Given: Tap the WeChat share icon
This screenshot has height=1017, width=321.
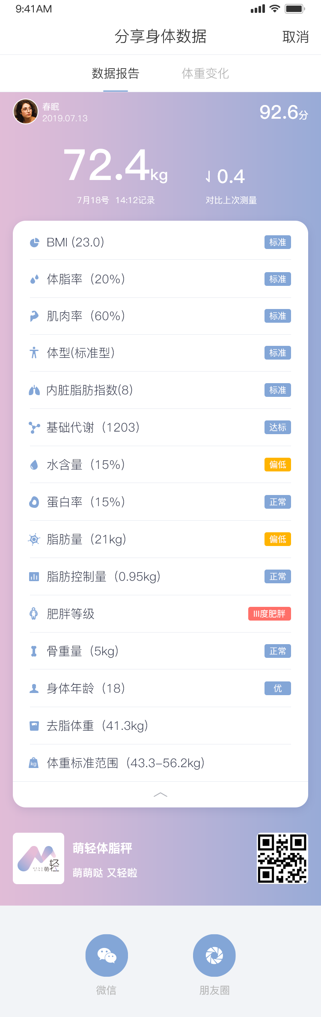Looking at the screenshot, I should (x=107, y=955).
